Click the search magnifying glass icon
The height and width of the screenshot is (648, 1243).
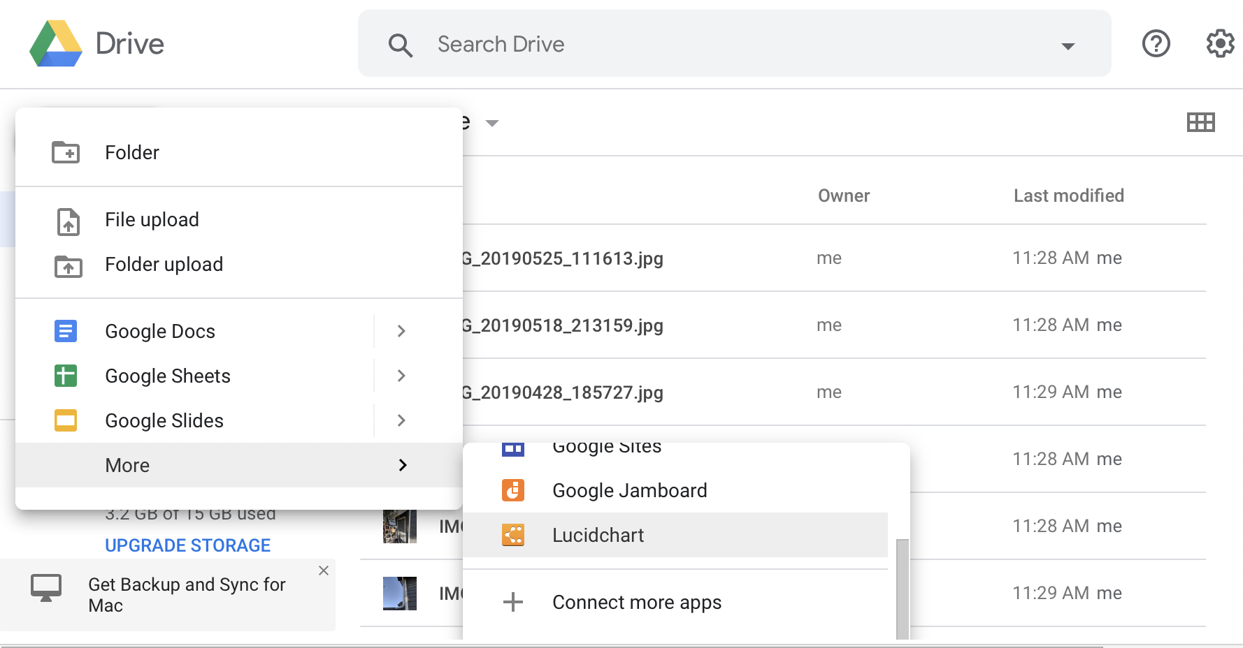[x=400, y=44]
